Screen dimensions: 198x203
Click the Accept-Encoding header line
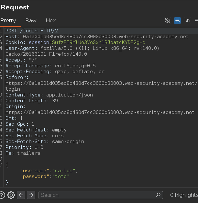click(x=55, y=72)
